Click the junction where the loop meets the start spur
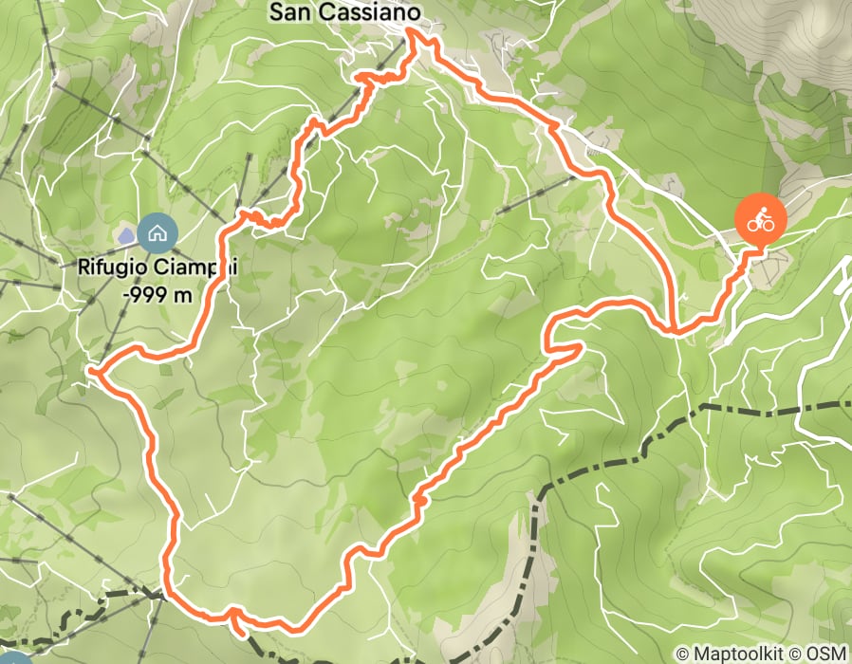The height and width of the screenshot is (664, 852). click(674, 330)
